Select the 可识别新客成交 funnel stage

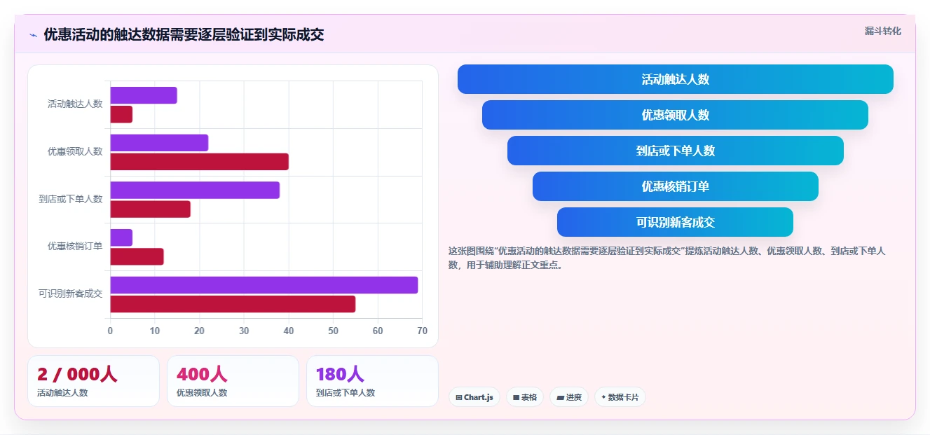(x=676, y=222)
